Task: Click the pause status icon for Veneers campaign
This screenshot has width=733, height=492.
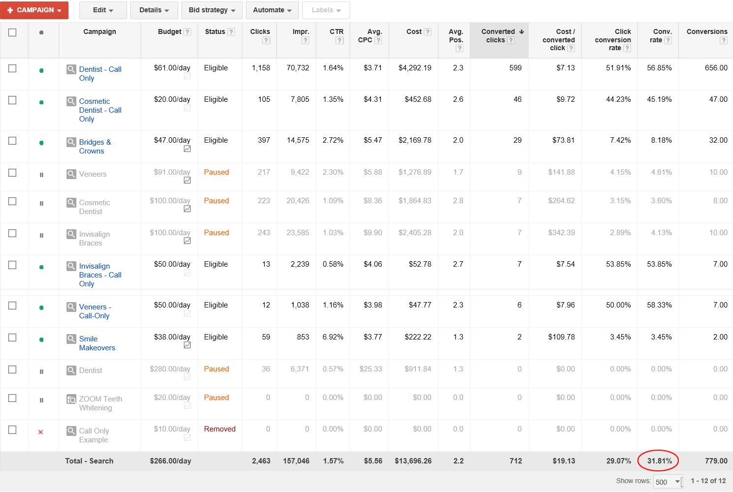Action: pyautogui.click(x=41, y=175)
